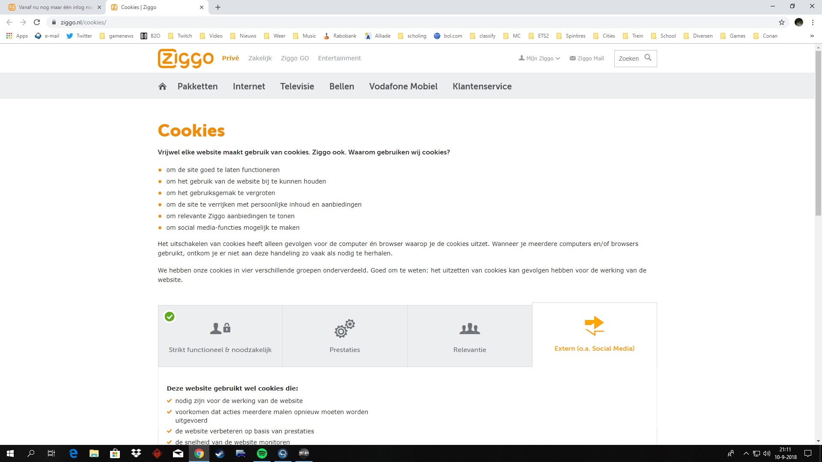Select the Prestaties gears icon
The width and height of the screenshot is (822, 462).
[345, 329]
